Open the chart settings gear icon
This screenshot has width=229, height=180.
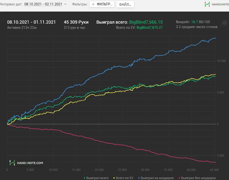pyautogui.click(x=225, y=23)
